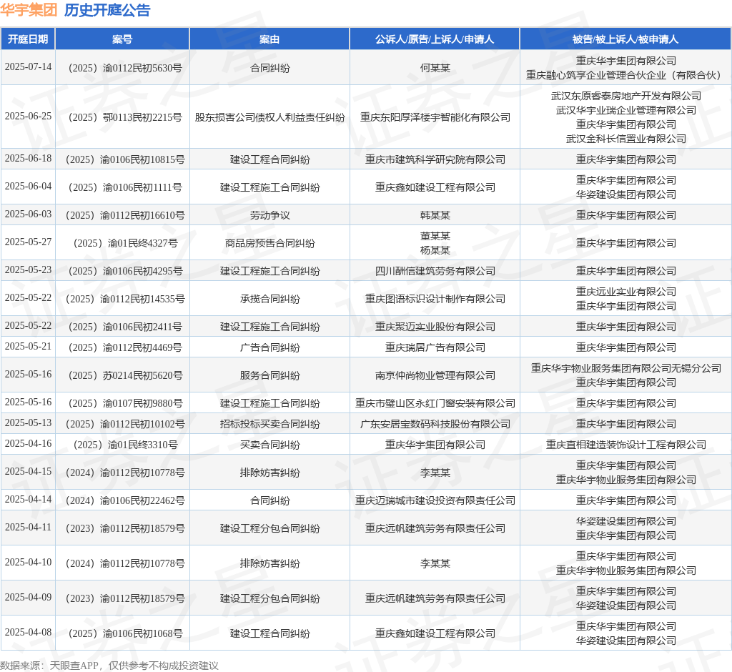Screen dimensions: 732x672
Task: Click plaintiff 重庆市璧山区永红门窗安装有限公司
Action: pos(435,403)
